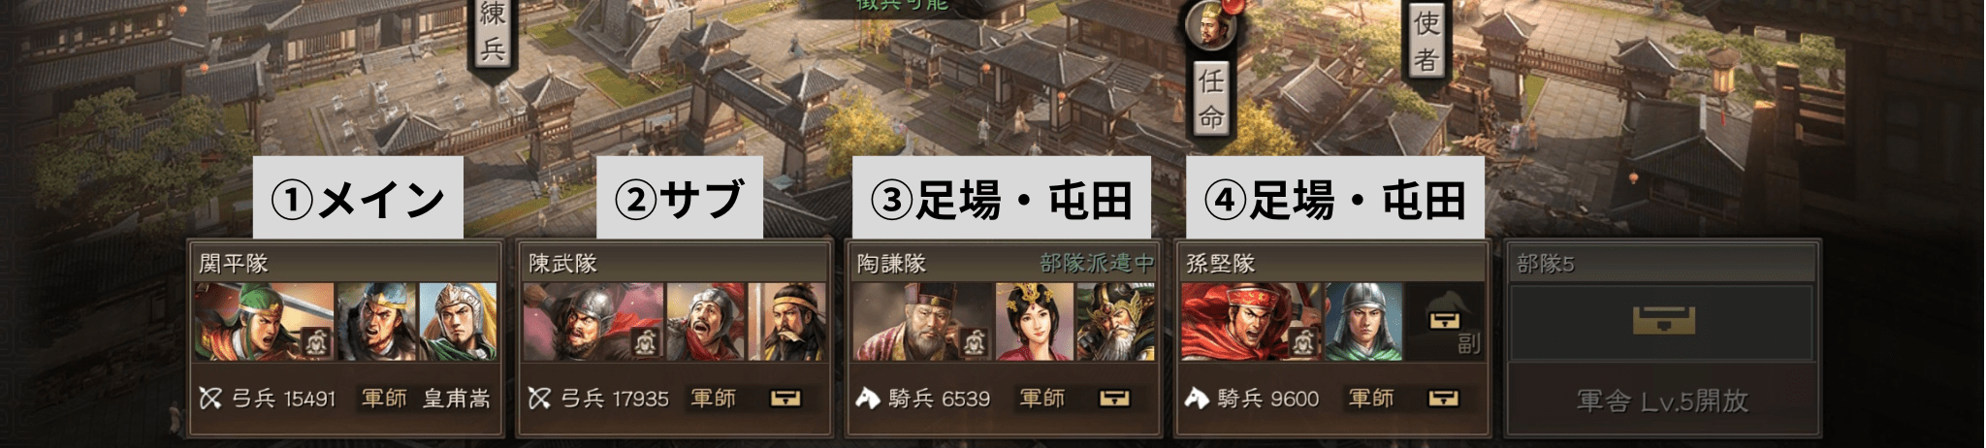Click the empty 軍師 slot icon in 陳武隊

pyautogui.click(x=785, y=399)
